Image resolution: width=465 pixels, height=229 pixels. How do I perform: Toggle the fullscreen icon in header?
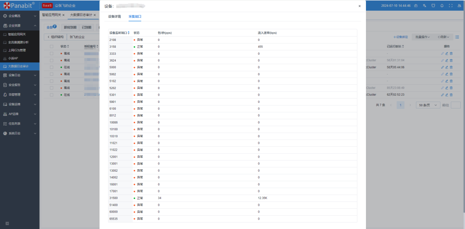tap(451, 6)
